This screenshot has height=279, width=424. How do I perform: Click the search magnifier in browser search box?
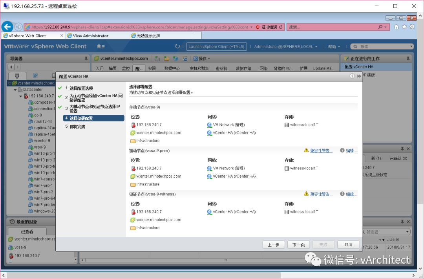[380, 27]
